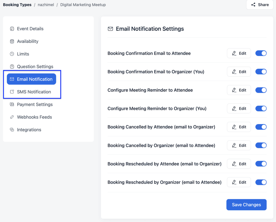Click the Event Details sidebar icon
Image resolution: width=276 pixels, height=222 pixels.
[x=12, y=29]
